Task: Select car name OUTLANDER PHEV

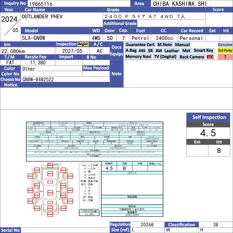Action: pos(42,17)
